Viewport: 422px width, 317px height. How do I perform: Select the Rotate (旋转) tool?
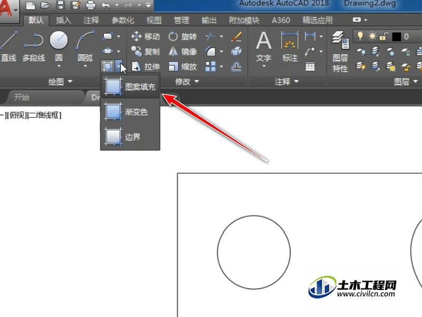183,36
